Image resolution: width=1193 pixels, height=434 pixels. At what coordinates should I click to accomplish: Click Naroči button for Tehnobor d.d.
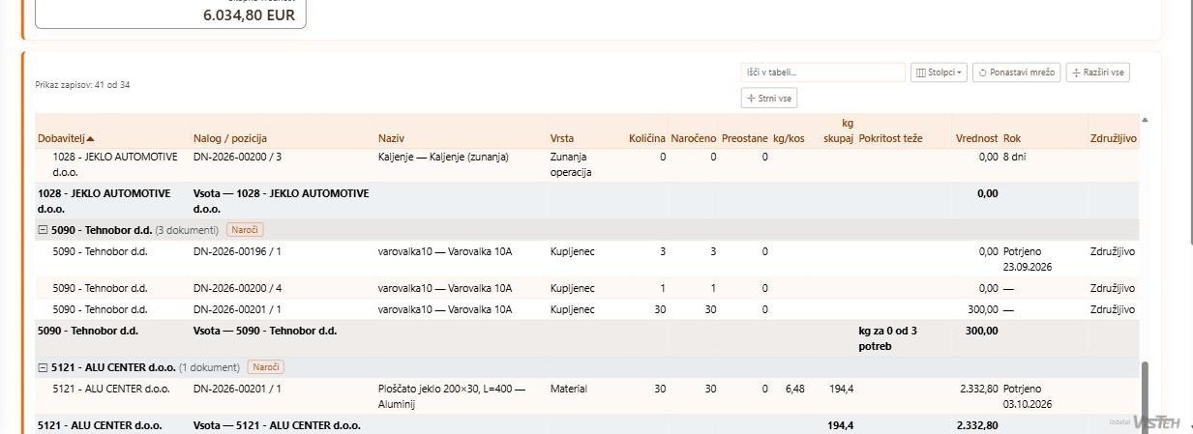click(245, 230)
